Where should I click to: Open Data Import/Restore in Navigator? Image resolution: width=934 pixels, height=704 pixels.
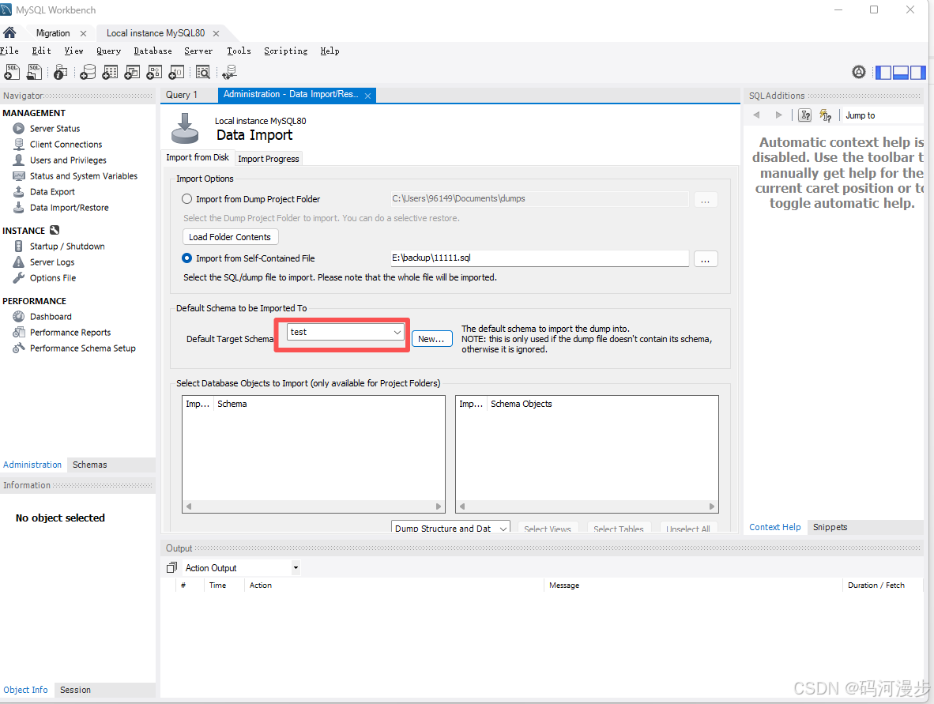[x=69, y=207]
